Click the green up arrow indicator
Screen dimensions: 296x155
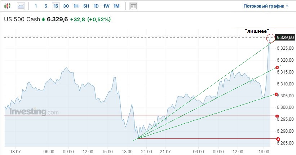pyautogui.click(x=44, y=19)
